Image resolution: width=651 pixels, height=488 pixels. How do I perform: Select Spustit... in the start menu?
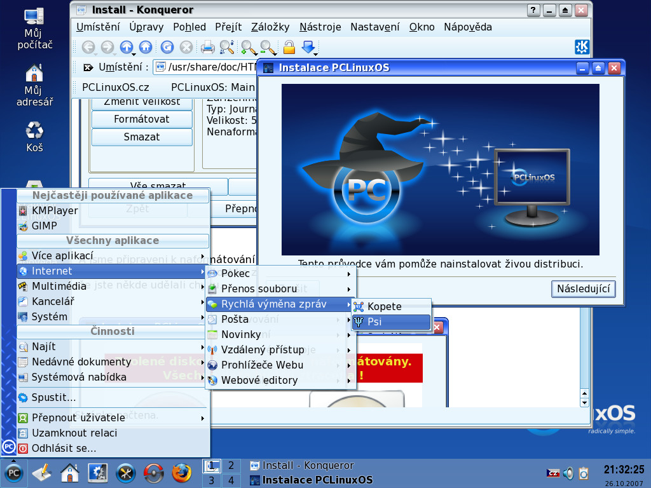pos(113,398)
